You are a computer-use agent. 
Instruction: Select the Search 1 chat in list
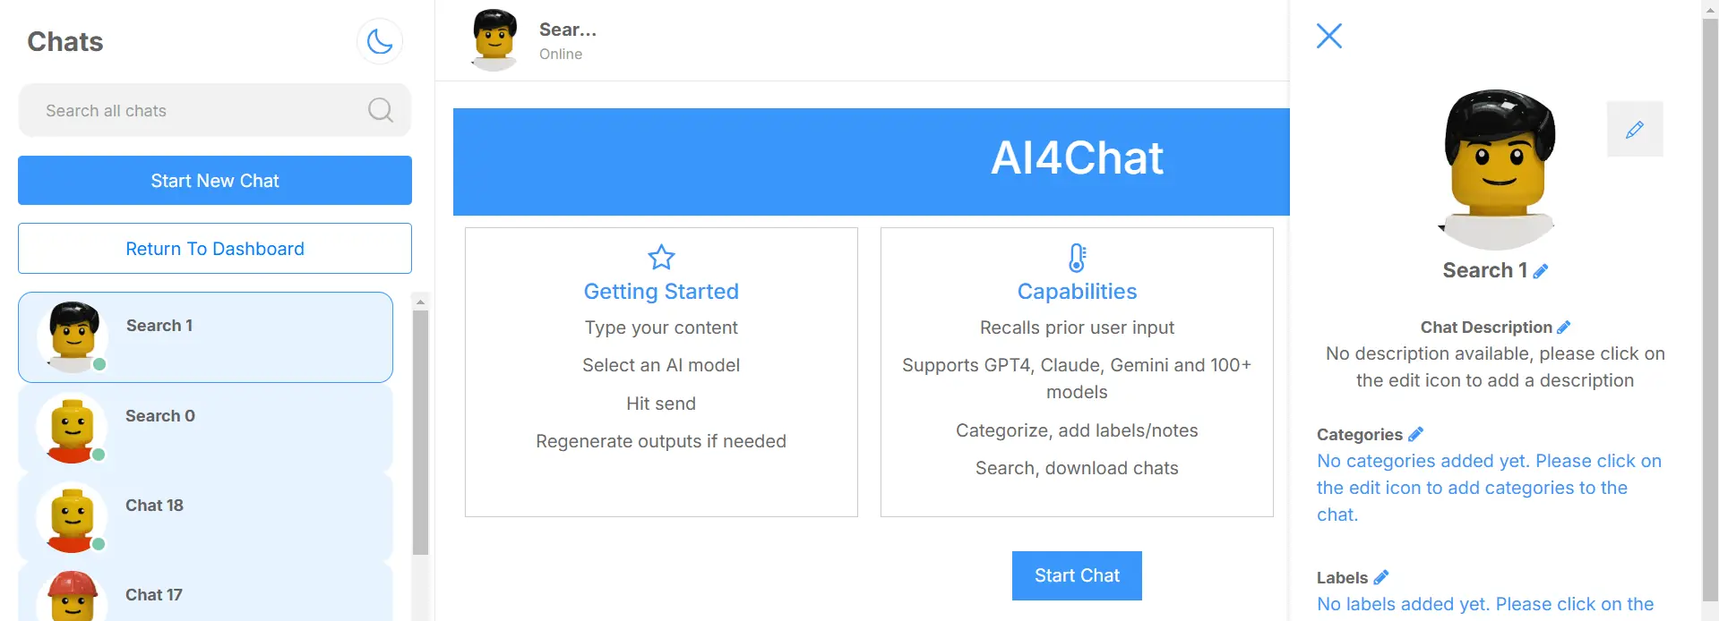(x=205, y=337)
